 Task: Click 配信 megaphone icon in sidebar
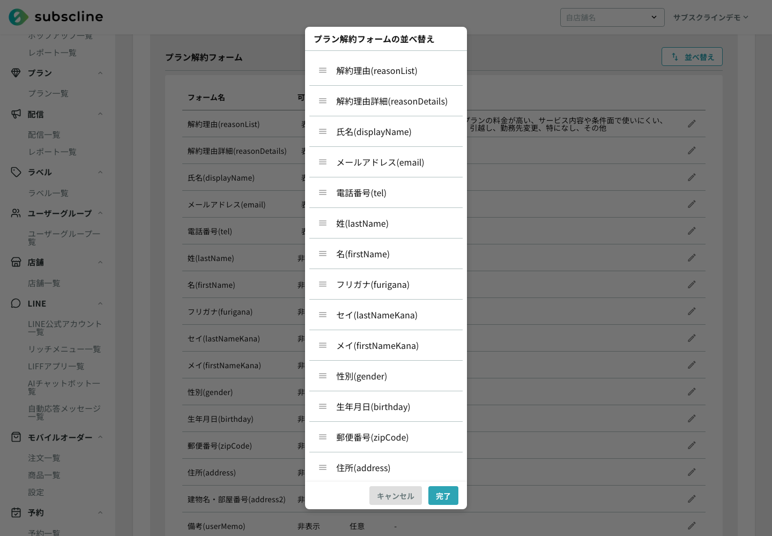(x=16, y=114)
